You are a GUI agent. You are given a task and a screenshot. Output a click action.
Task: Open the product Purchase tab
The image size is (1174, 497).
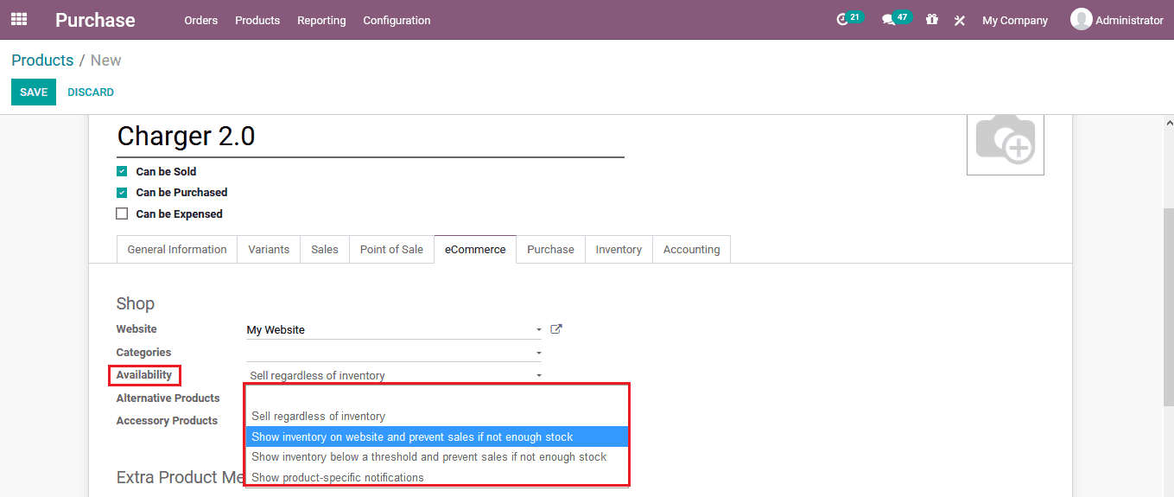(x=550, y=249)
